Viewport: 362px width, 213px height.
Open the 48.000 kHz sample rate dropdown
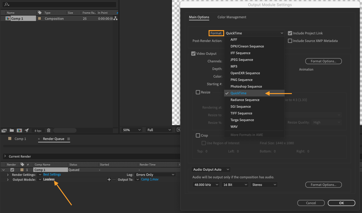coord(206,185)
